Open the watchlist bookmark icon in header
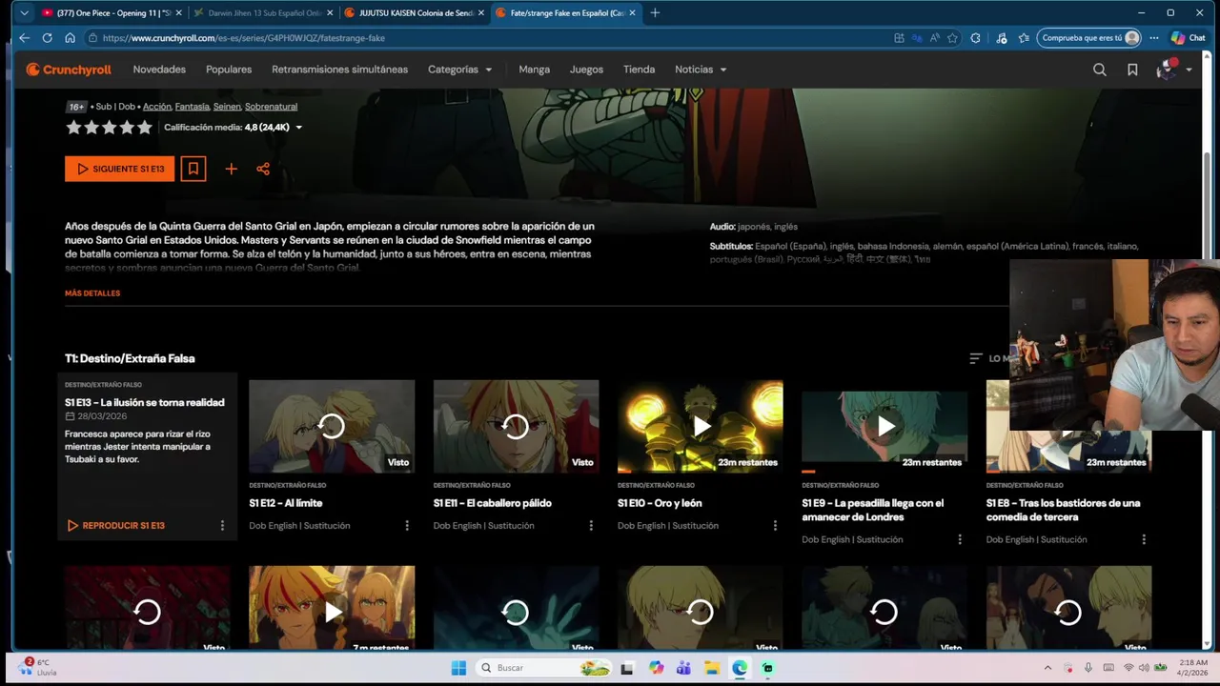This screenshot has height=686, width=1220. click(1132, 70)
